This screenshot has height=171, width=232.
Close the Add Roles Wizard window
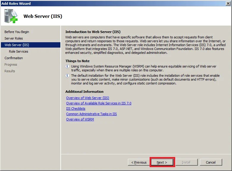tap(228, 3)
